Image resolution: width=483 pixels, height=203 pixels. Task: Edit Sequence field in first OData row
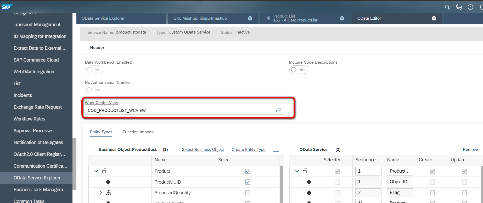point(368,171)
